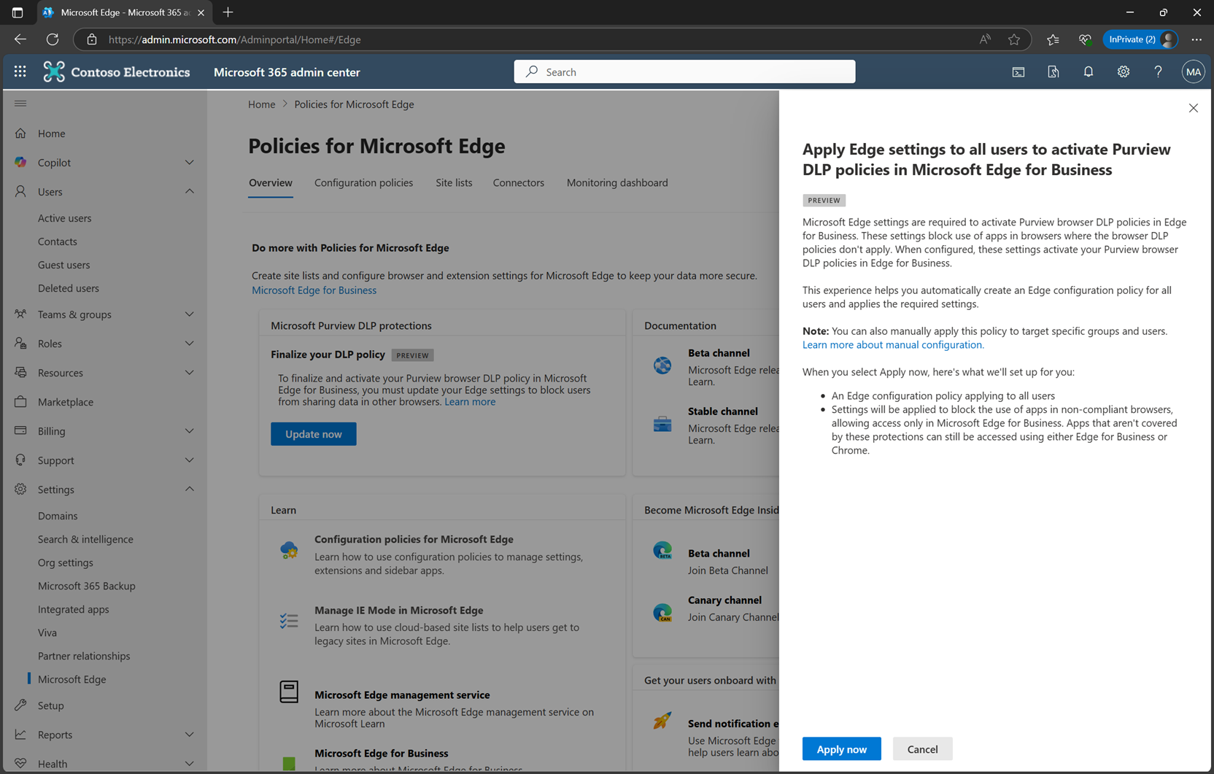Expand the Roles navigation section
Screen dimensions: 1214x774
[189, 344]
